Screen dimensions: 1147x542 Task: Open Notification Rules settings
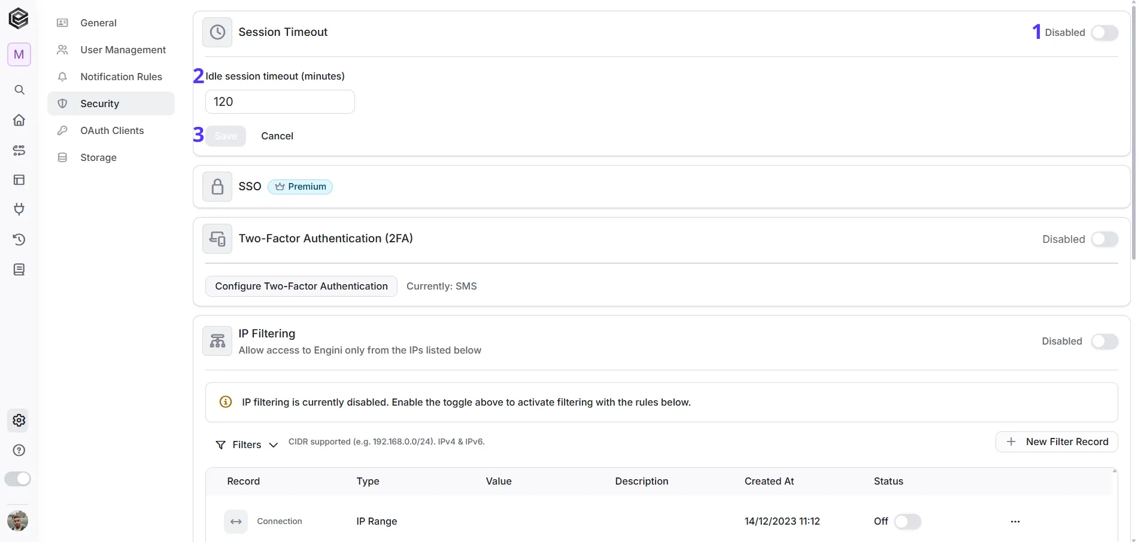(111, 77)
